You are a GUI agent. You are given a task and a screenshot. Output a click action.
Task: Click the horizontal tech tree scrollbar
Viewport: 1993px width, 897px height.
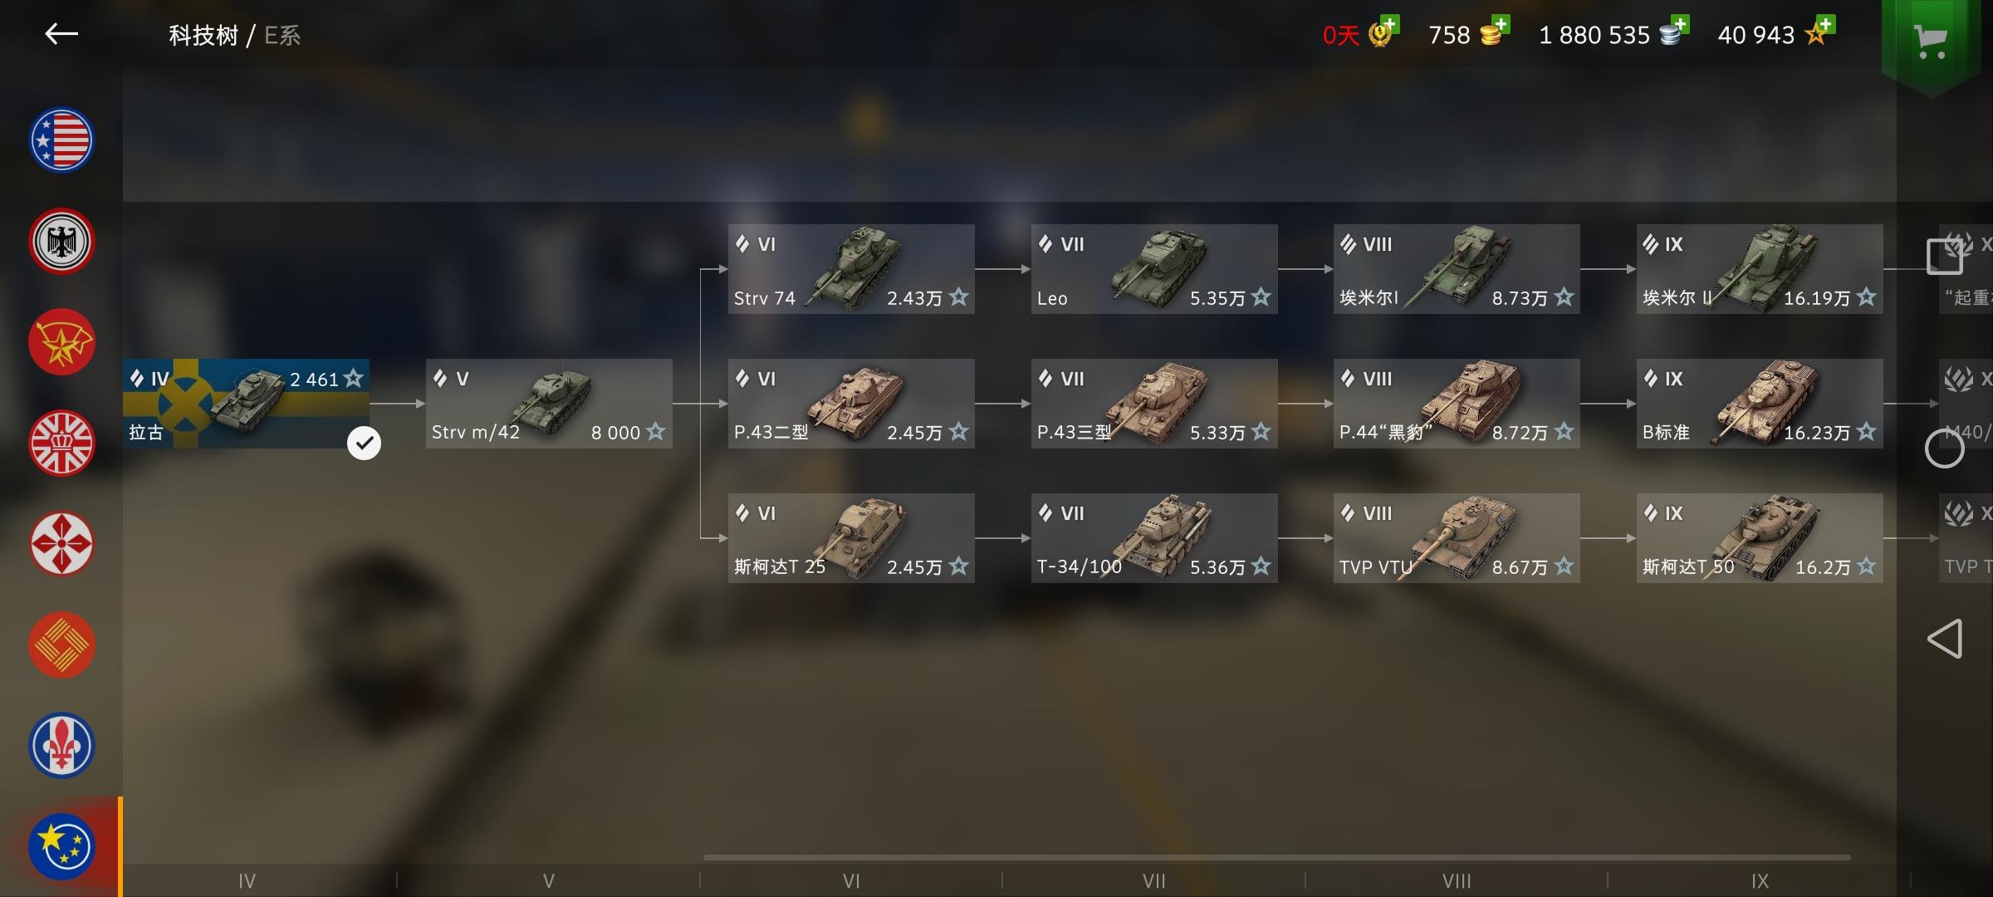point(1277,857)
